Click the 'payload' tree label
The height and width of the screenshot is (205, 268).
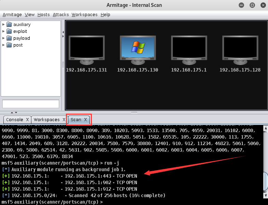tap(22, 38)
